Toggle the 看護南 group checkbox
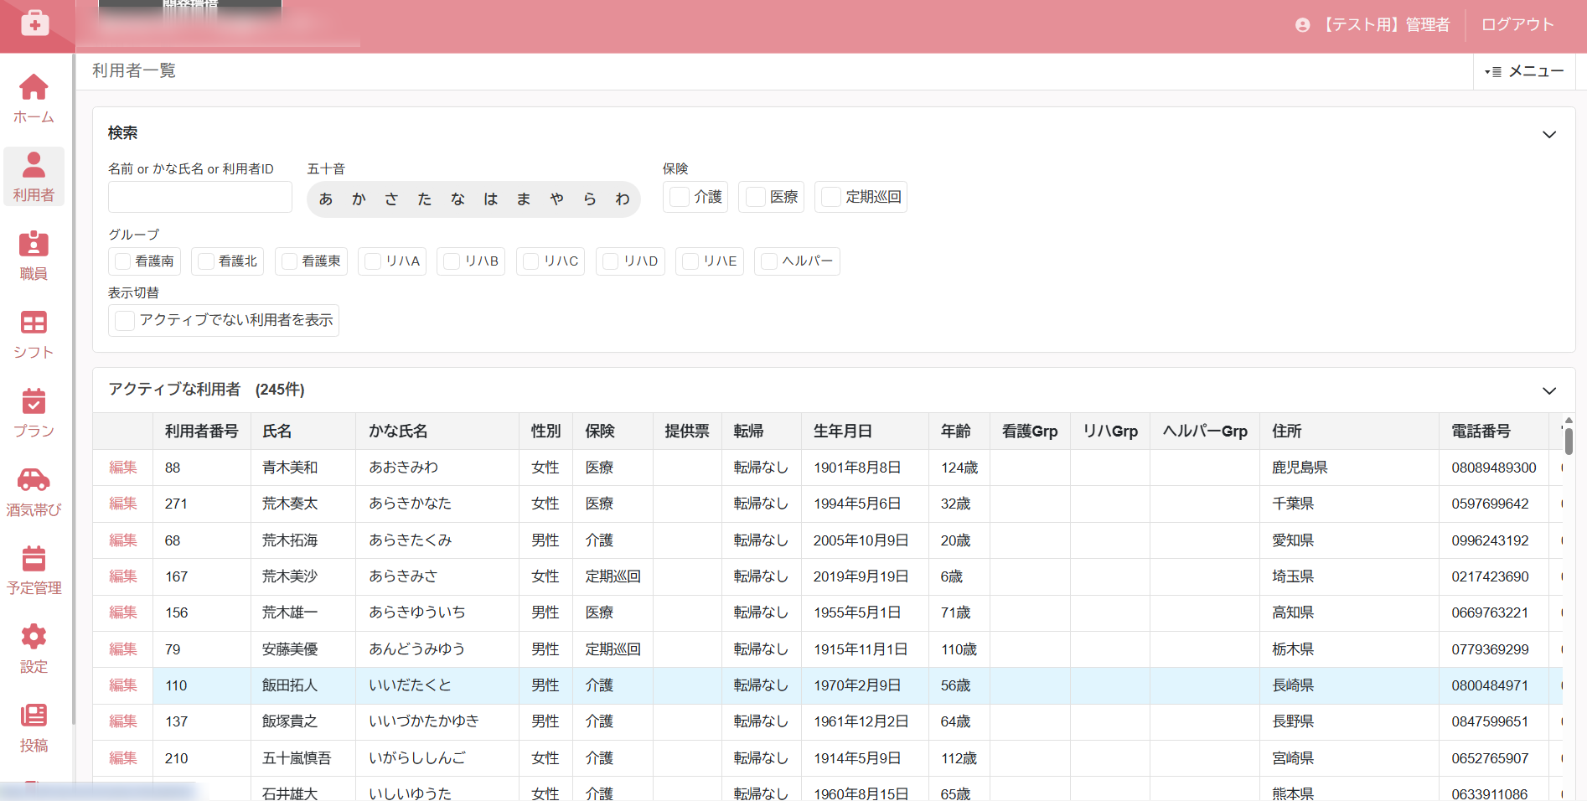 pos(123,261)
